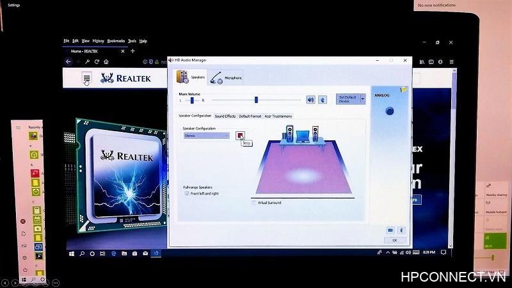This screenshot has height=288, width=512.
Task: Switch to the Sound Effects tab
Action: click(x=225, y=116)
